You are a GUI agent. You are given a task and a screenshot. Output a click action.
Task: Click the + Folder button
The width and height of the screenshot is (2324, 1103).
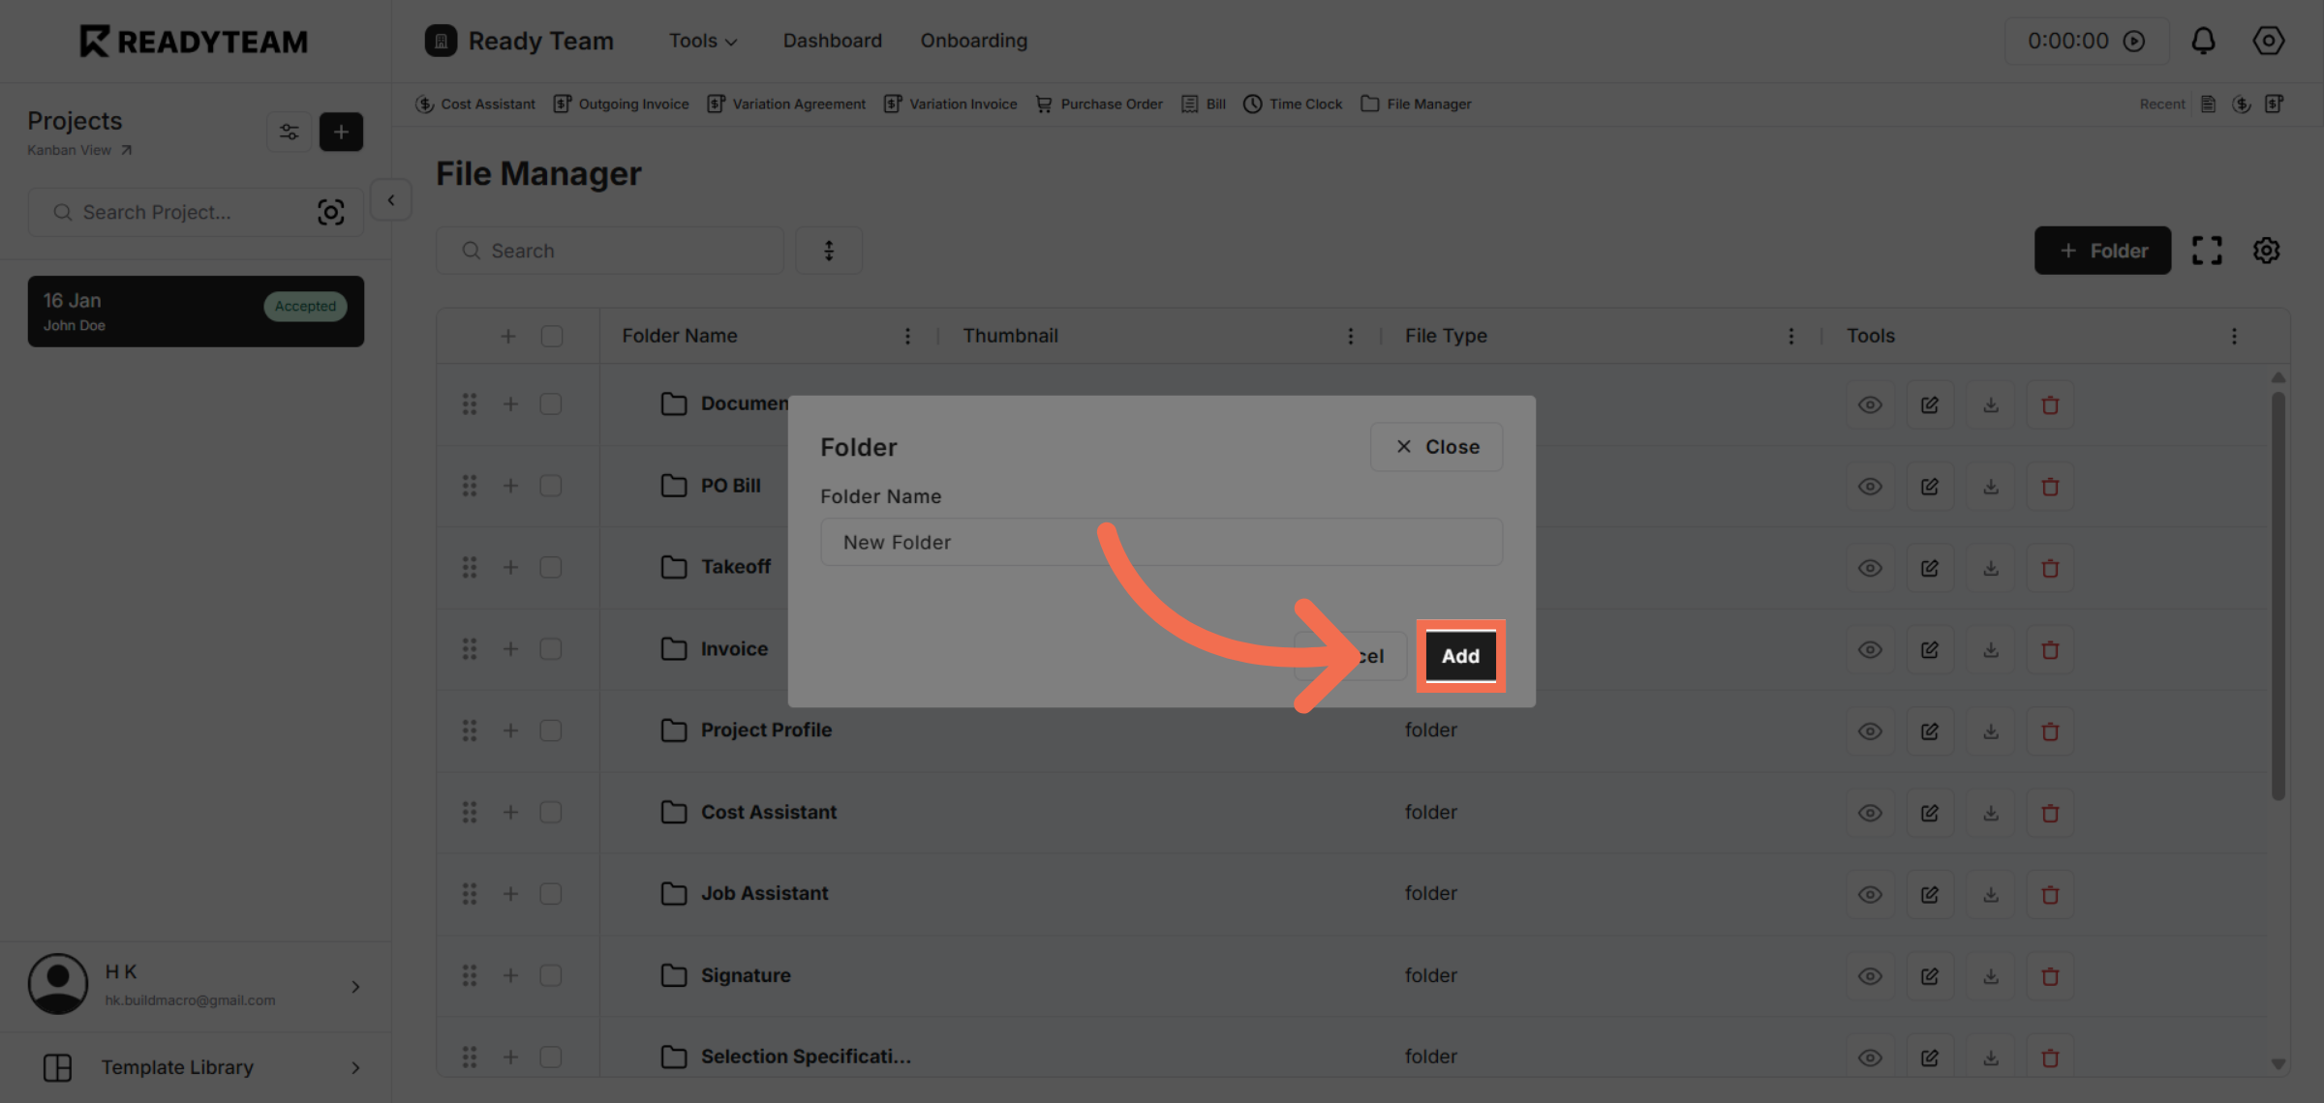click(2102, 250)
